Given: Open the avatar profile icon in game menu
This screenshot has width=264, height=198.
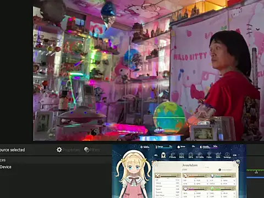Looking at the screenshot, I should tap(163, 155).
